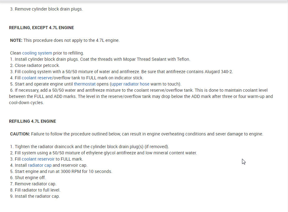The height and width of the screenshot is (212, 288).
Task: Open the "upper radiator hose" link
Action: pos(130,84)
